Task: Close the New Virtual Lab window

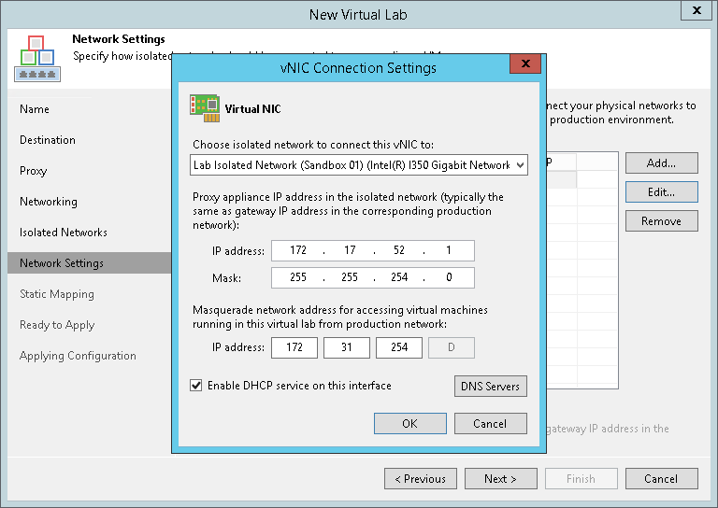Action: (696, 10)
